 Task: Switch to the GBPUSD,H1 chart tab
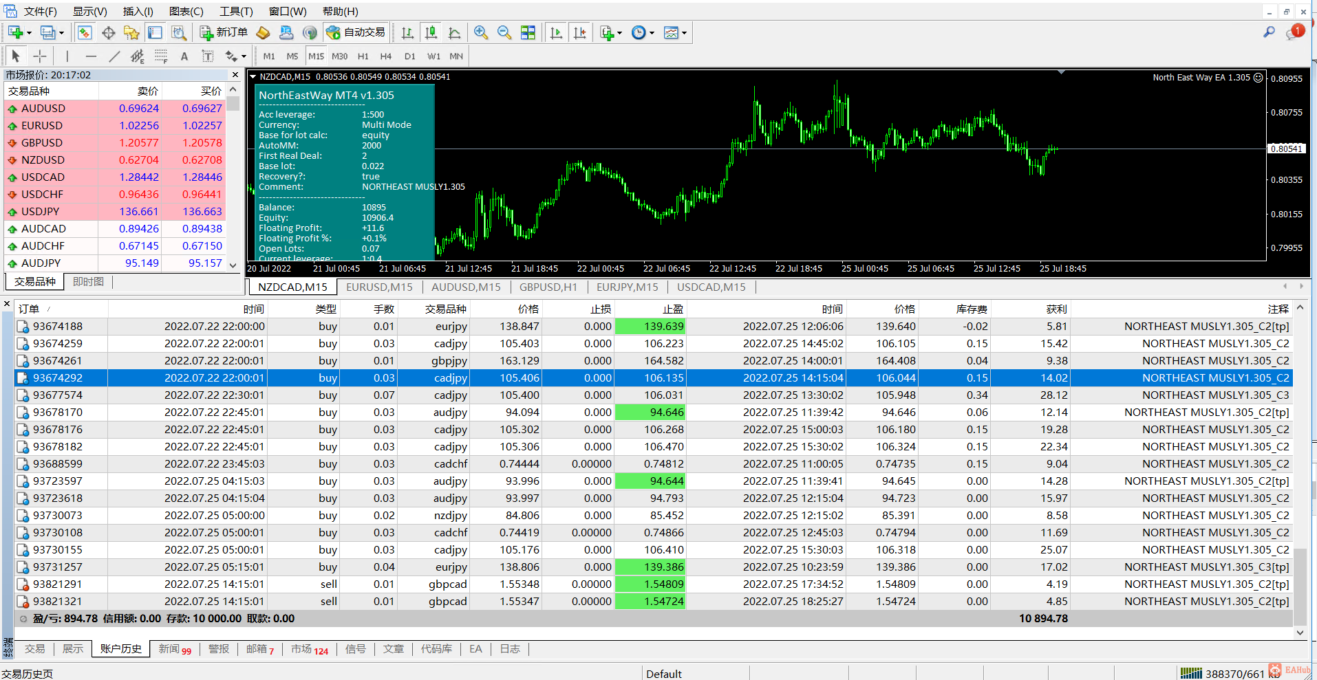click(x=548, y=287)
